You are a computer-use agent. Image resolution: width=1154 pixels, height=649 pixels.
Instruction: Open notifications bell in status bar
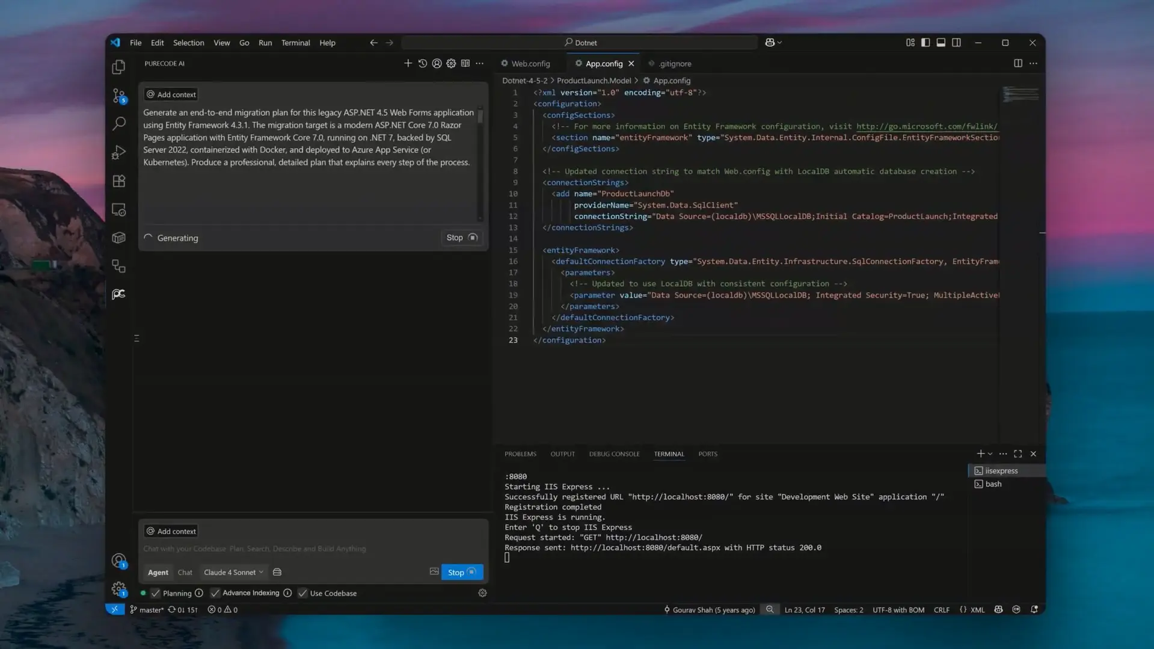click(x=1034, y=609)
